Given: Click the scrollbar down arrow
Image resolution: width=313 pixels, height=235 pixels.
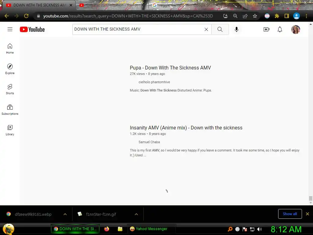Looking at the screenshot, I should (x=311, y=203).
